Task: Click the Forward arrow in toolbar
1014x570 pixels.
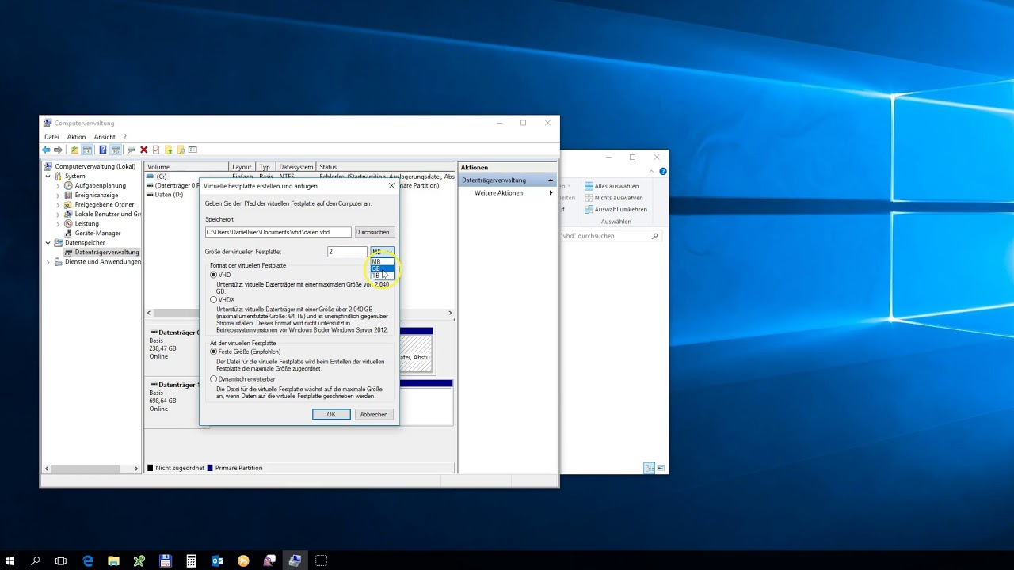Action: pos(58,150)
